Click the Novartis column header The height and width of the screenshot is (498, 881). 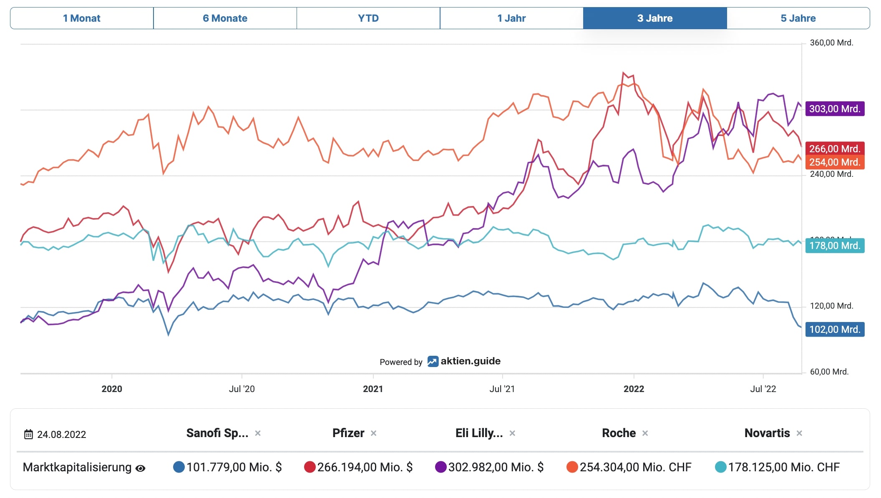point(767,433)
